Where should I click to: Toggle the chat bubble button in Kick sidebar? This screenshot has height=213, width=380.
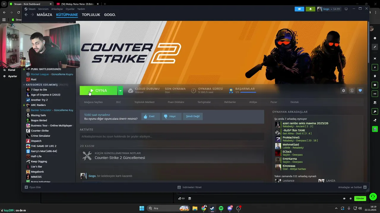[x=375, y=85]
